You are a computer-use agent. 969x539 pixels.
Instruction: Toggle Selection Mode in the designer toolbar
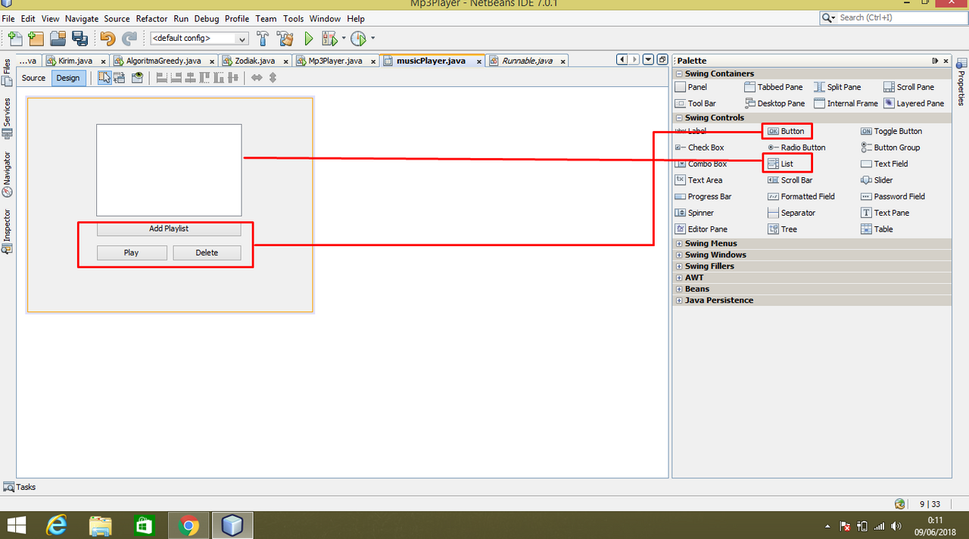104,77
